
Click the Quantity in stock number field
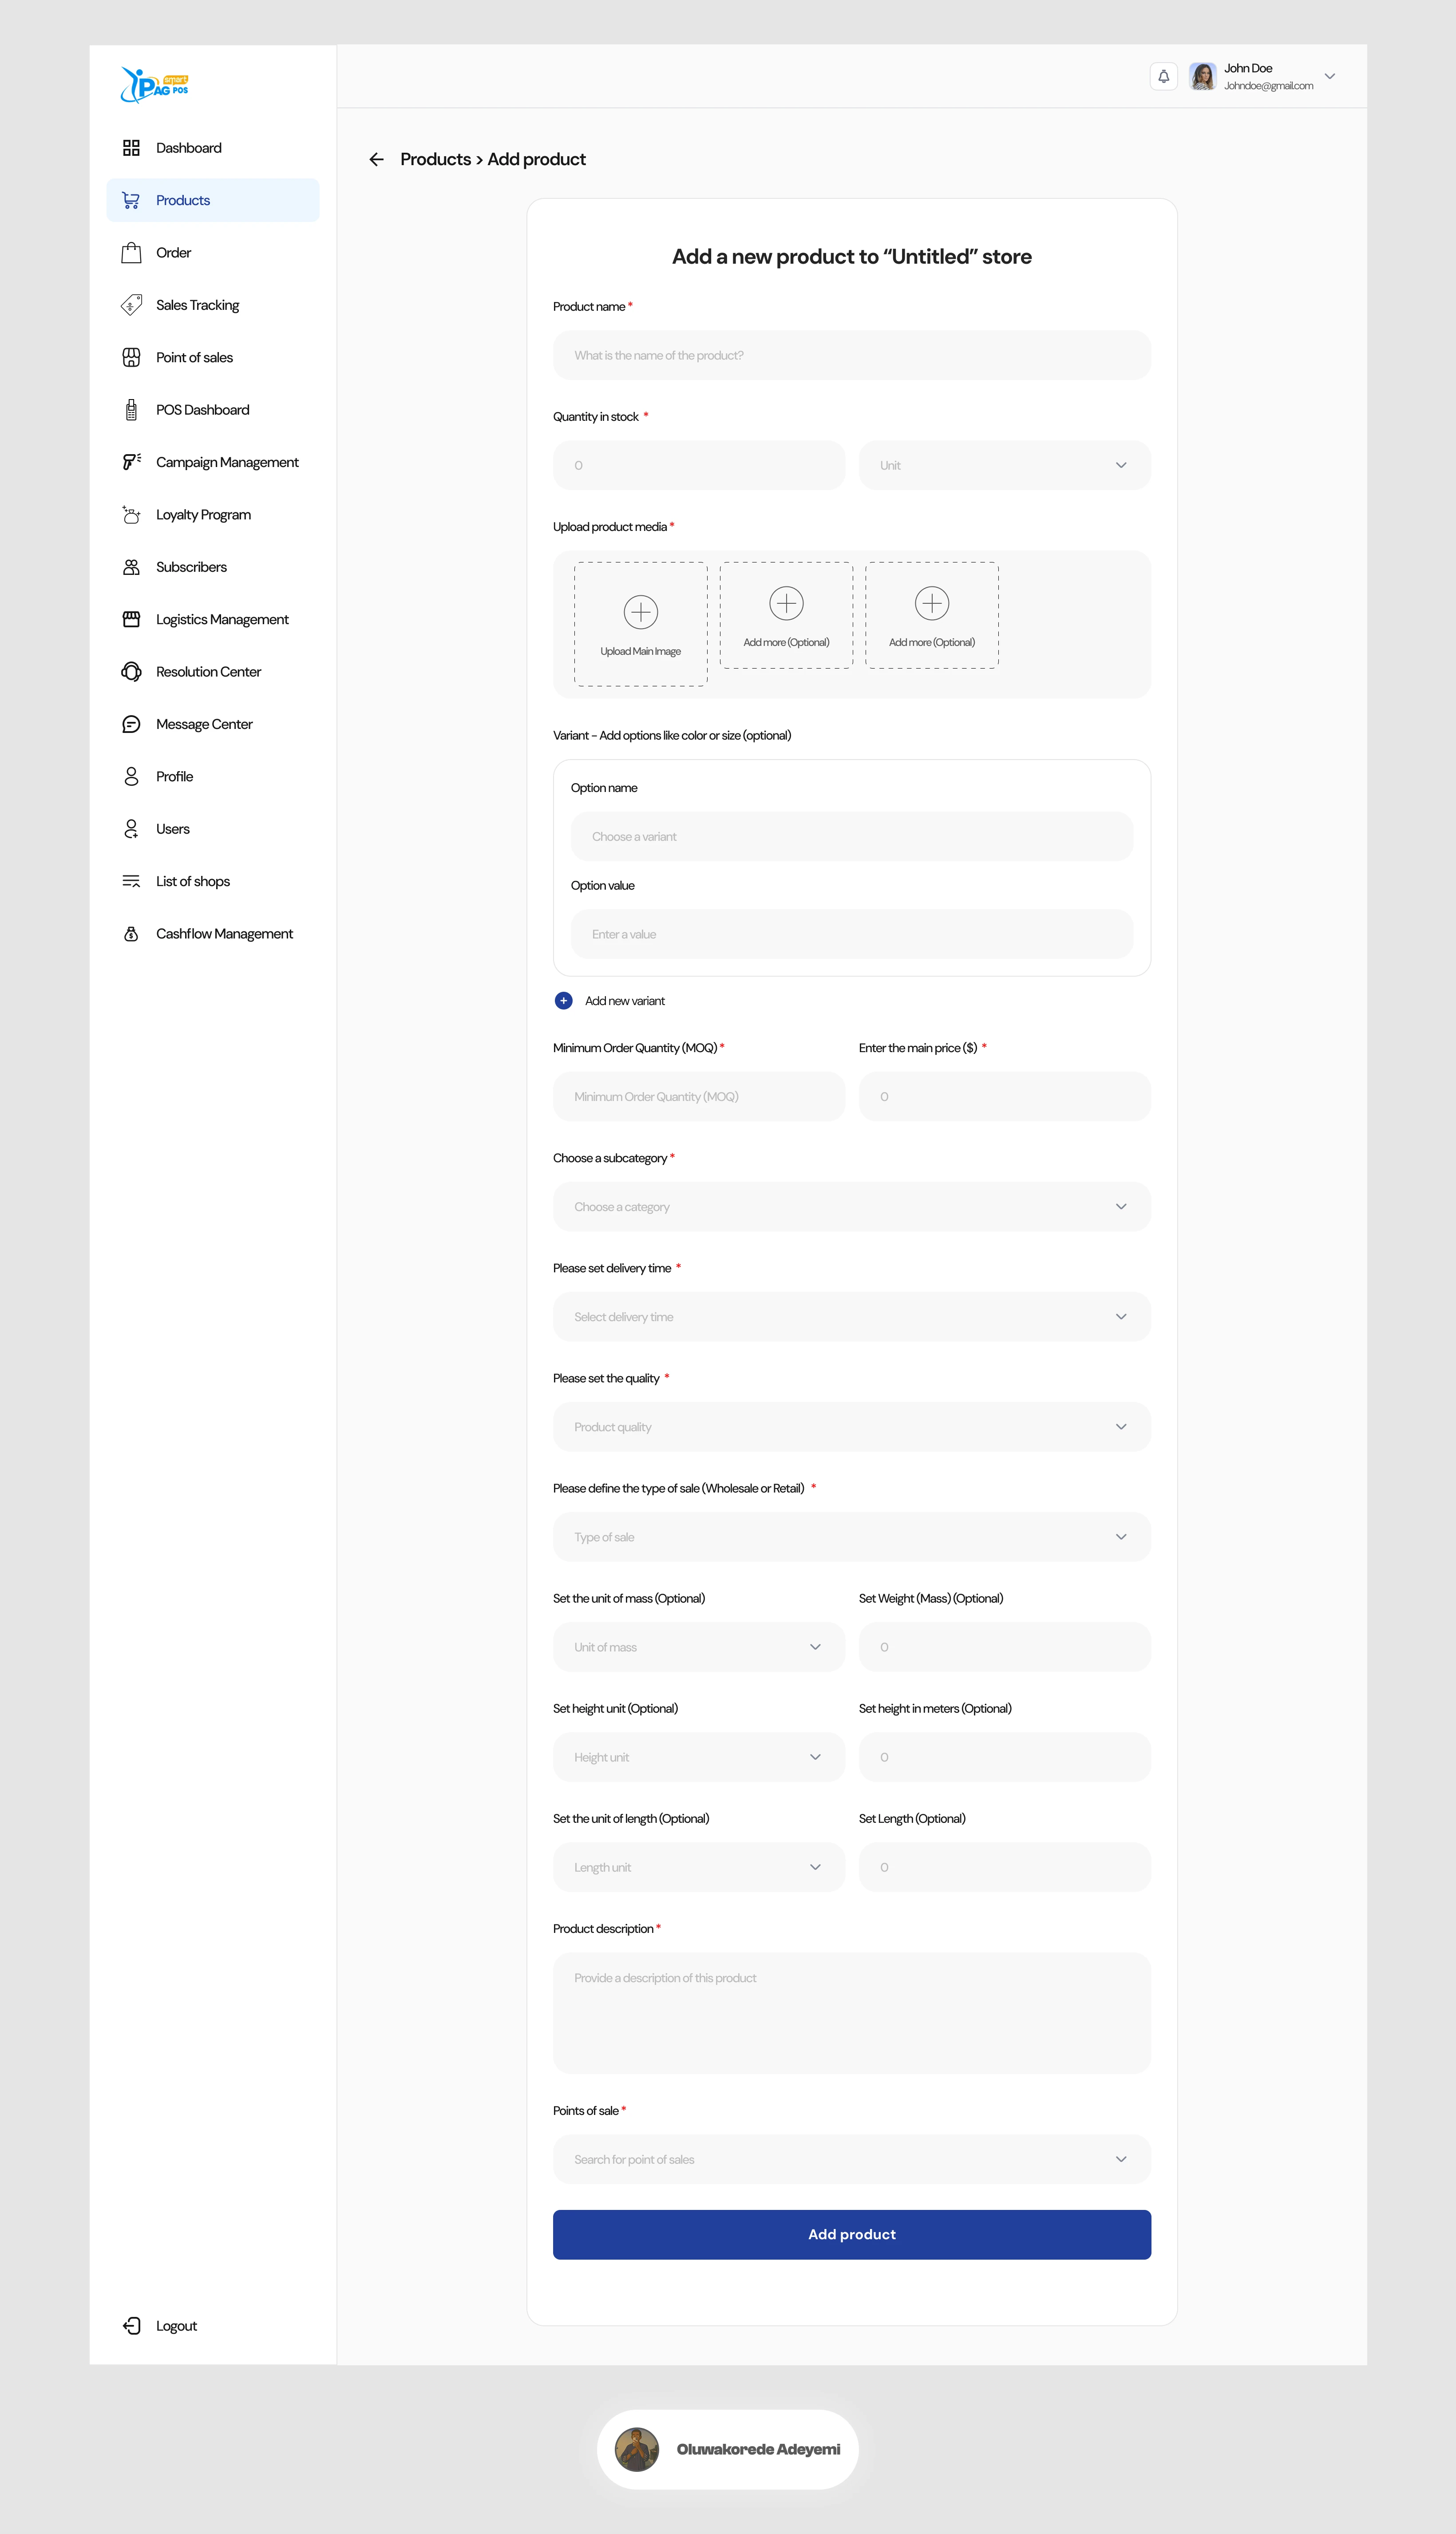click(x=699, y=465)
